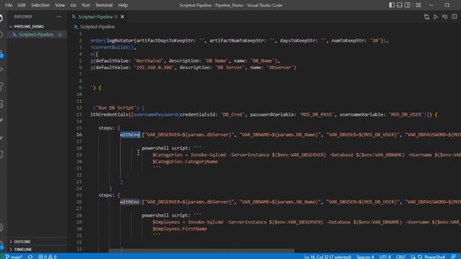Click the EXPLORER panel title

point(23,17)
